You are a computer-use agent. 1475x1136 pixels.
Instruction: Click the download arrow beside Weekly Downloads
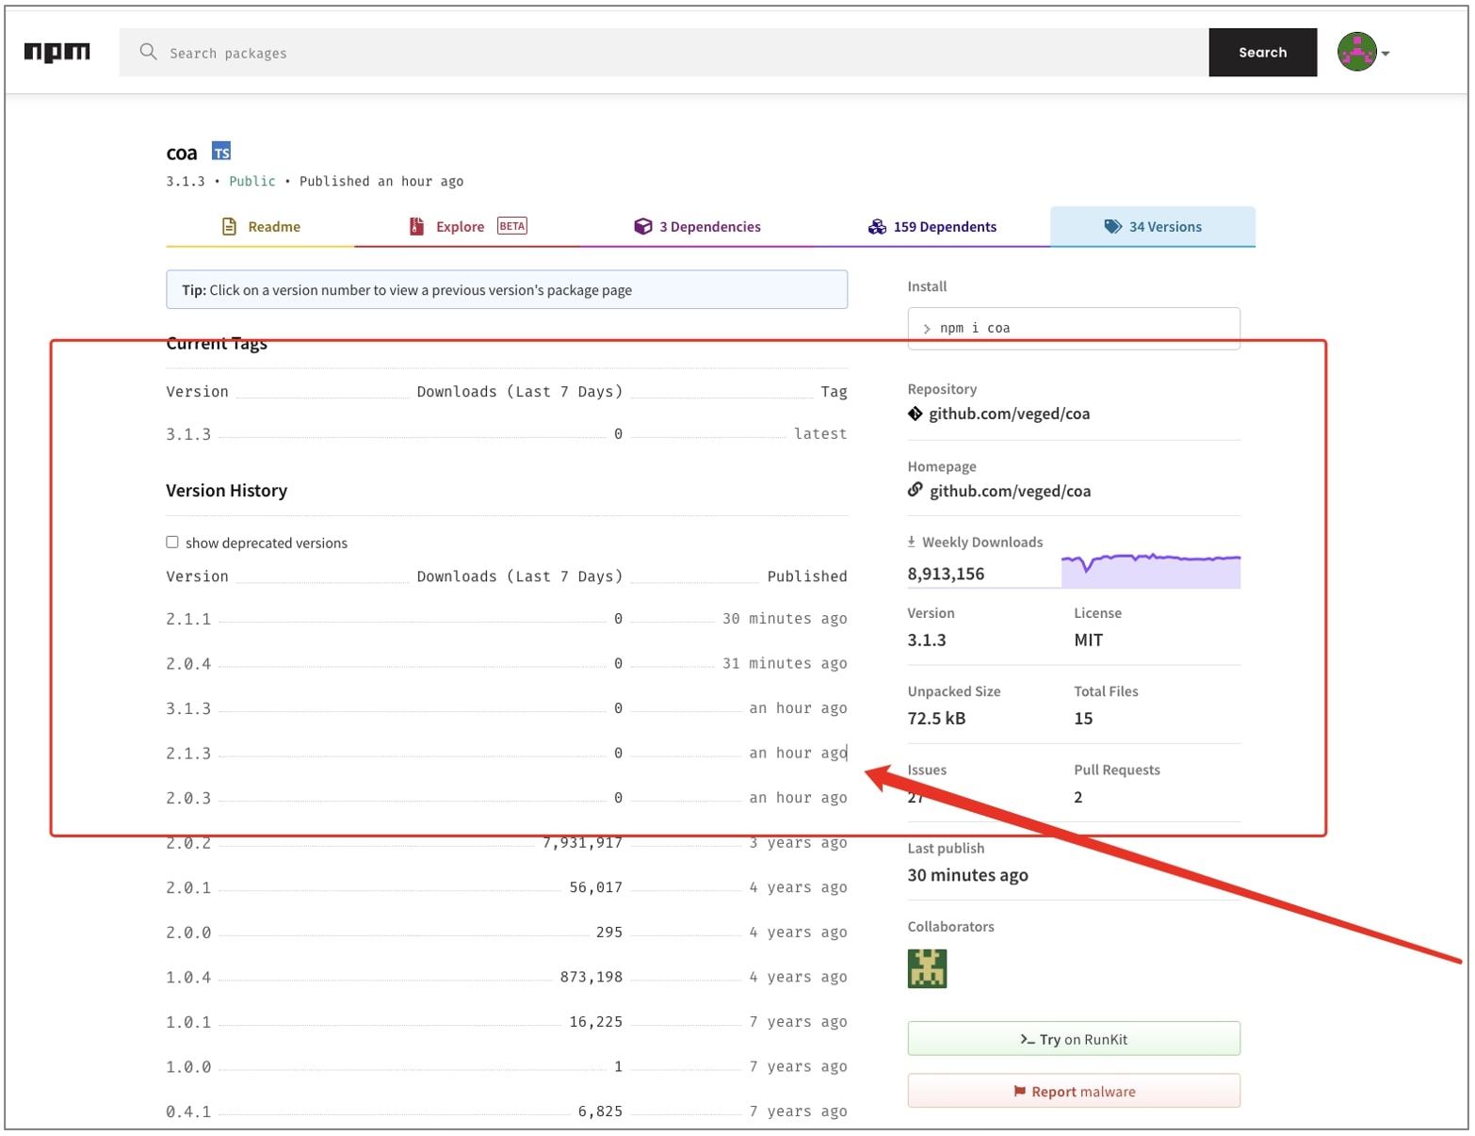coord(912,541)
